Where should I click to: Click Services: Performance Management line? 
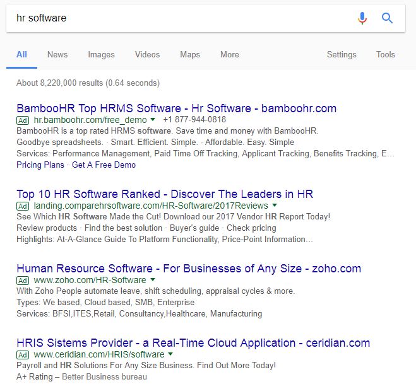(205, 154)
